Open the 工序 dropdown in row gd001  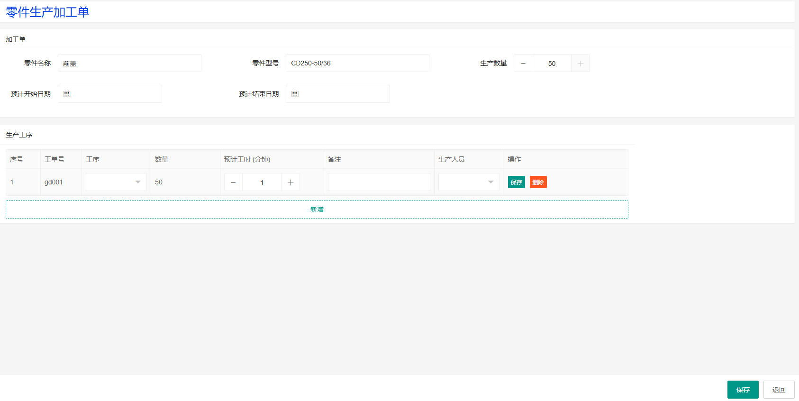[x=116, y=182]
